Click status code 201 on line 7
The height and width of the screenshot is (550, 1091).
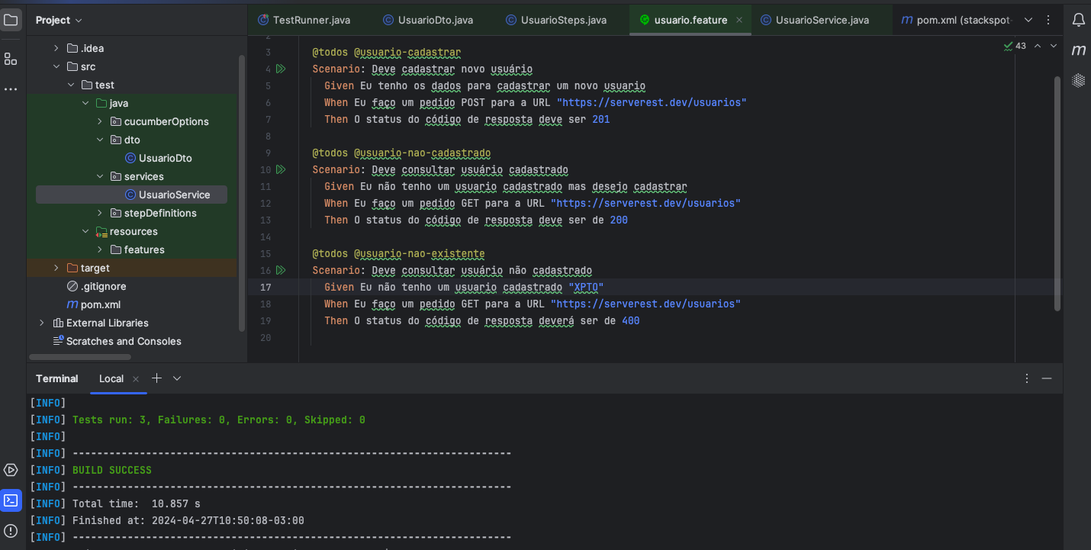(x=601, y=119)
